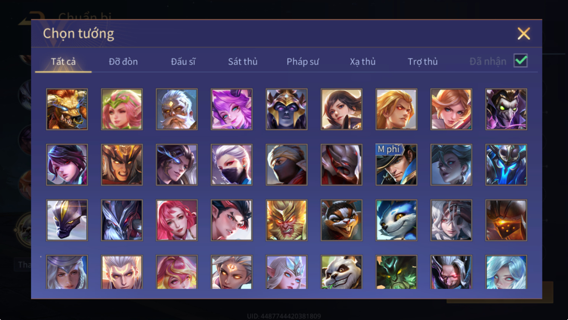The height and width of the screenshot is (320, 568).
Task: Select the golden lion beast hero portrait
Action: (67, 109)
